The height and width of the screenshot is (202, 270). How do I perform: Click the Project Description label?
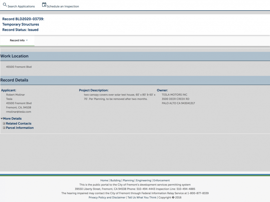[94, 90]
